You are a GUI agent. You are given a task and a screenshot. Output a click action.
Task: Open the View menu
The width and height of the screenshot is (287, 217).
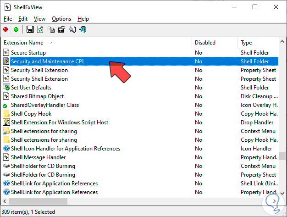tap(39, 19)
